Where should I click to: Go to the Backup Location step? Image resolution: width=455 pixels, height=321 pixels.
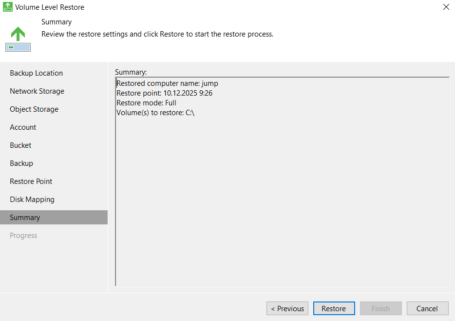37,73
